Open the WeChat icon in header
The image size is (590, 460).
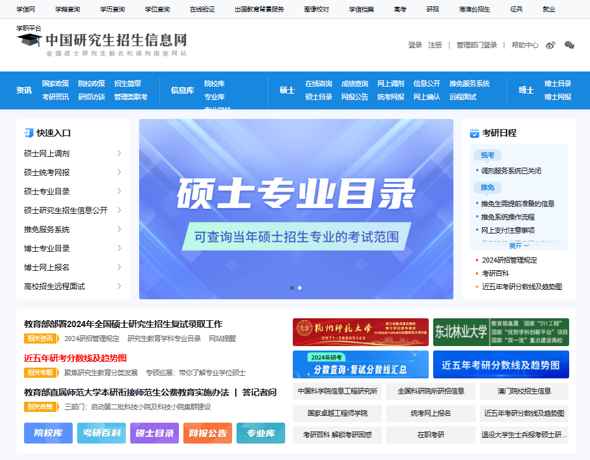click(569, 45)
